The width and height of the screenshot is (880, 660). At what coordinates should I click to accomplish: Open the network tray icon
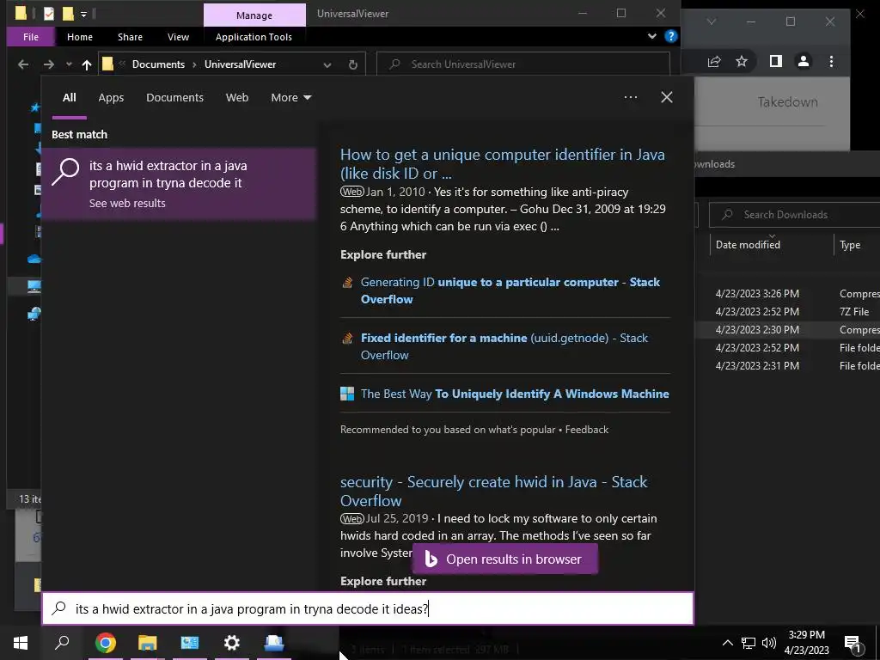(749, 643)
